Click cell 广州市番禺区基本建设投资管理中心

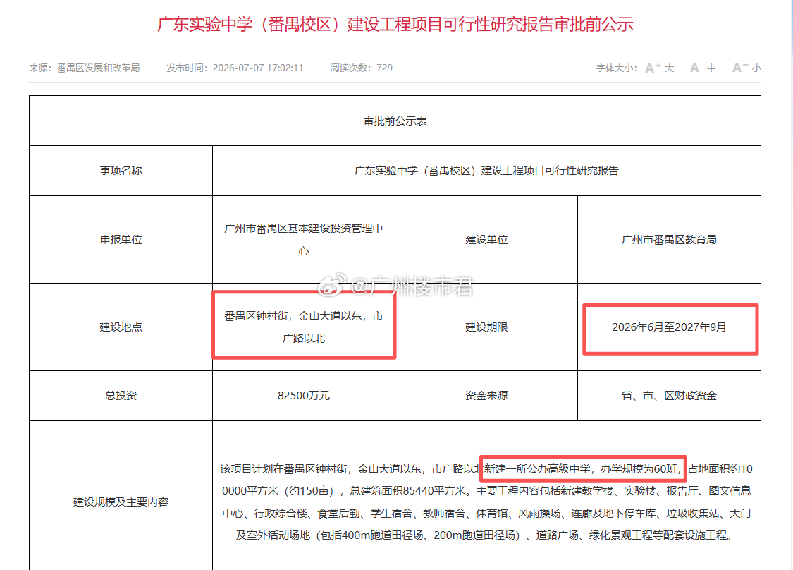pos(303,239)
